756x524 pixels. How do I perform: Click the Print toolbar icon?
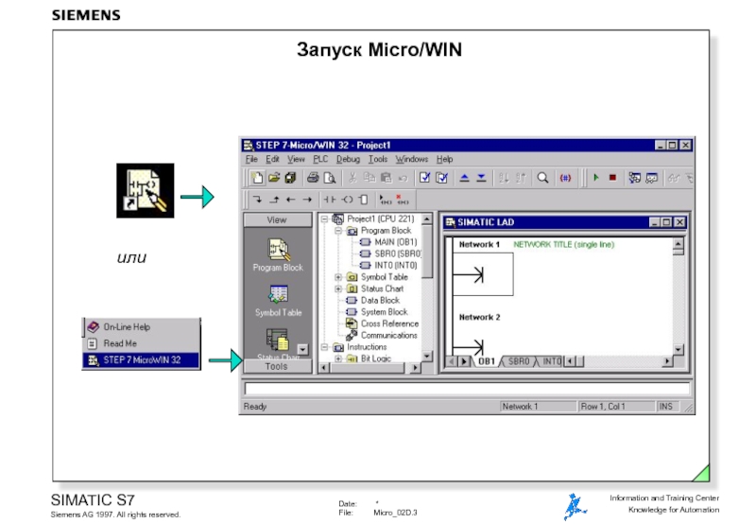(x=313, y=178)
